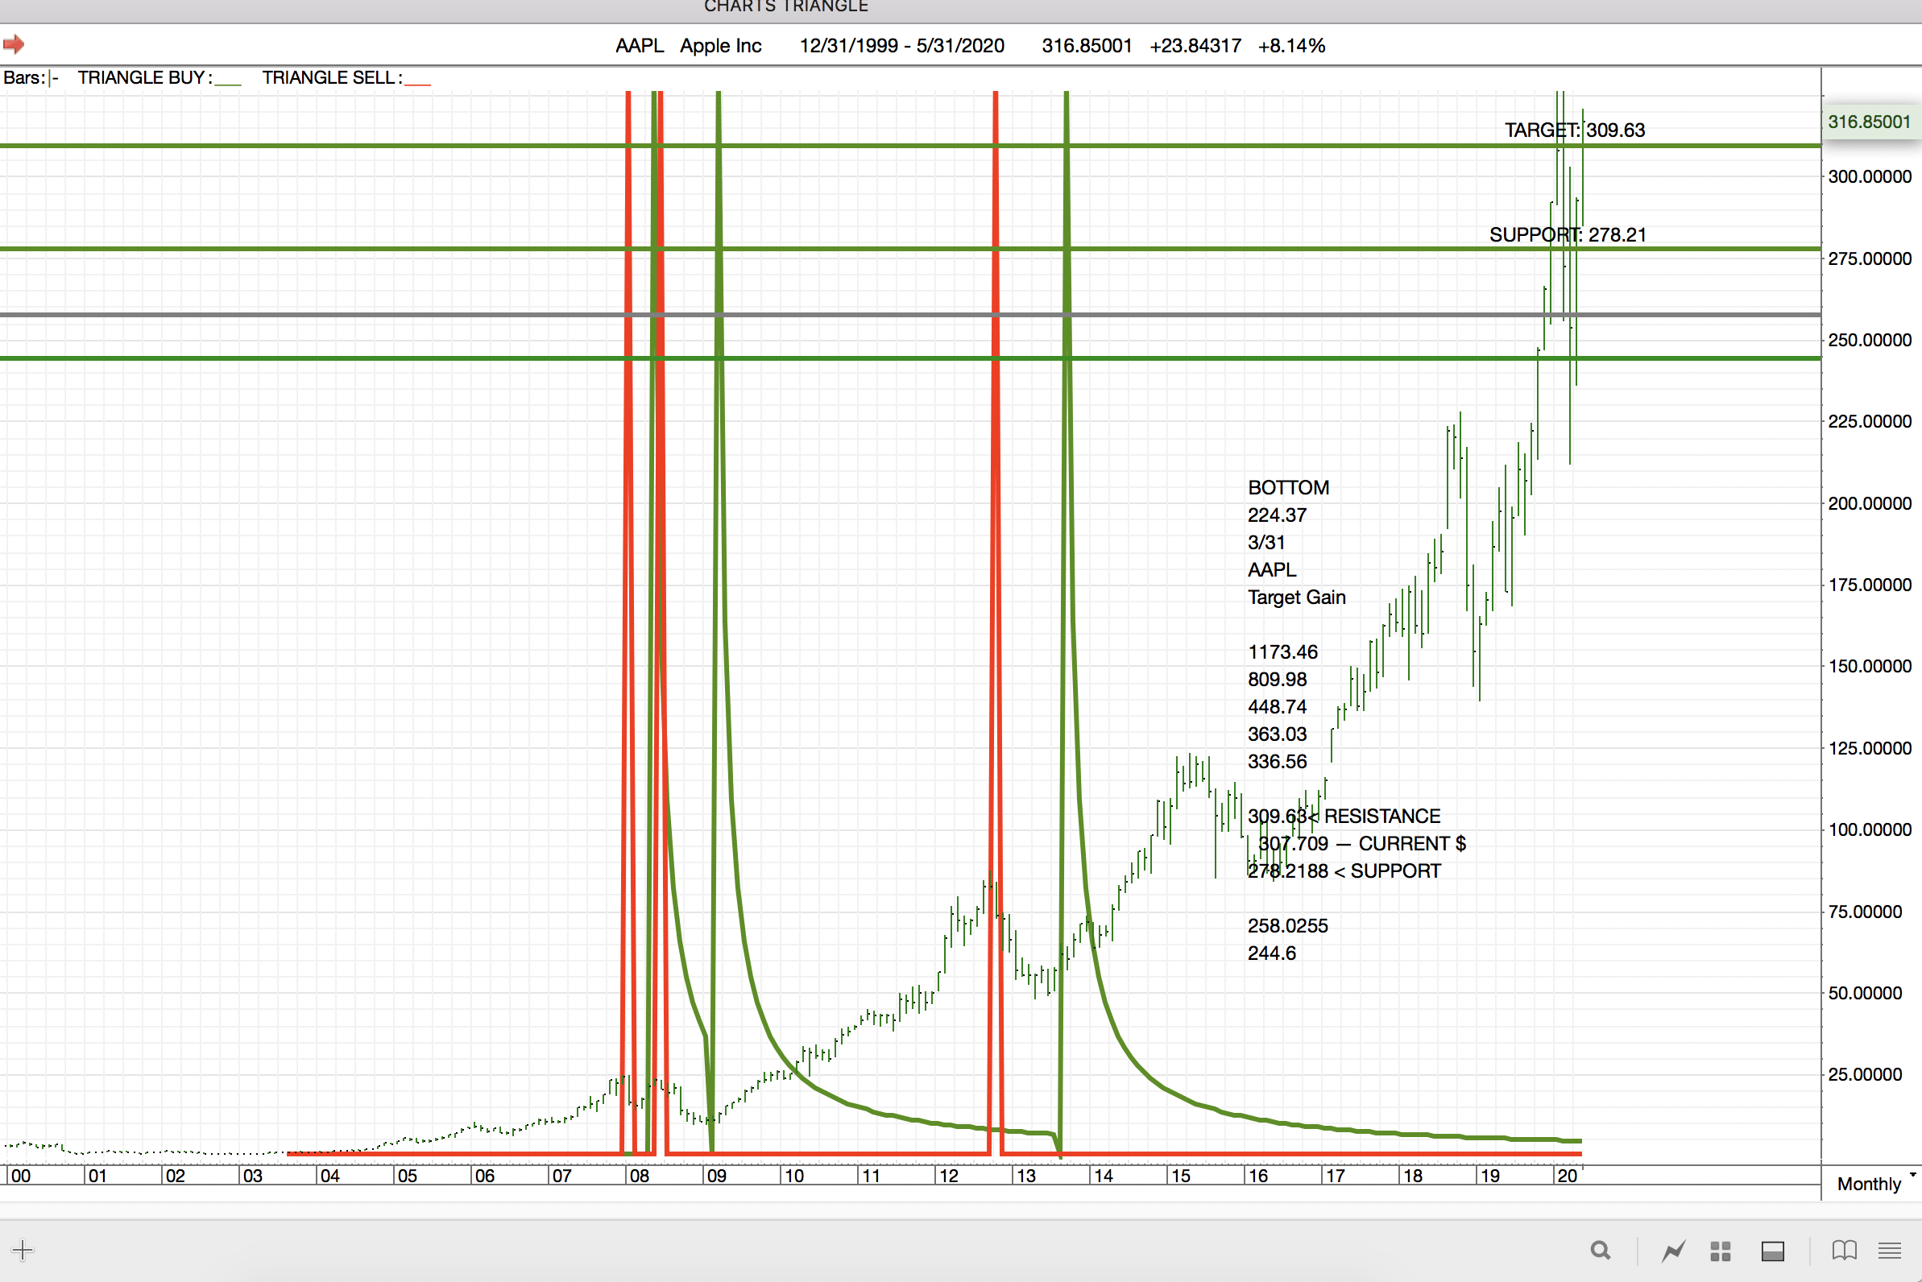Select the line chart style icon

(x=1672, y=1250)
